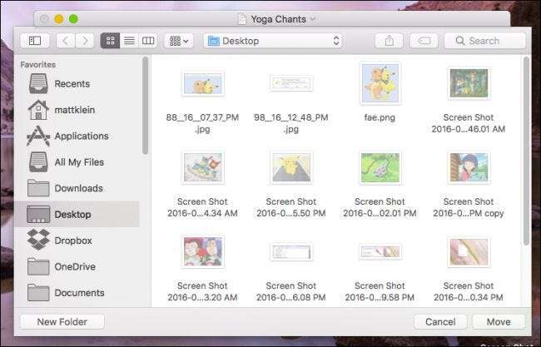Screen dimensions: 541x347
Task: Open the Desktop location pop-up menu
Action: (x=273, y=40)
